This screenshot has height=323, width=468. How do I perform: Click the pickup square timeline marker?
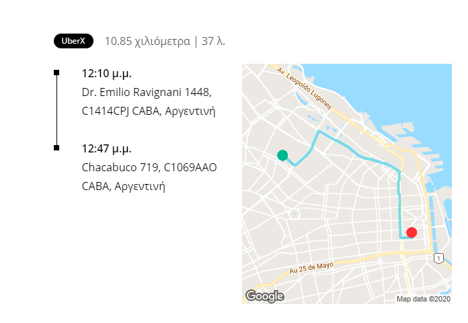click(56, 73)
